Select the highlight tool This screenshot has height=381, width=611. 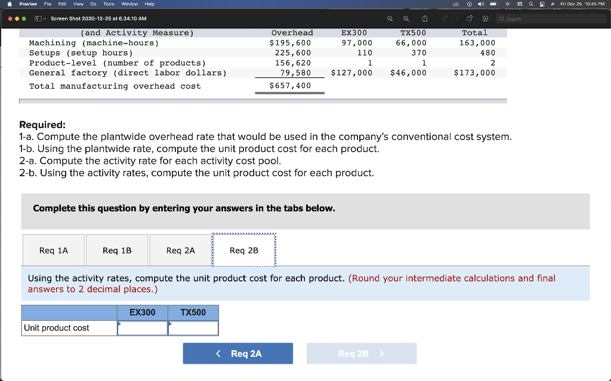point(445,18)
